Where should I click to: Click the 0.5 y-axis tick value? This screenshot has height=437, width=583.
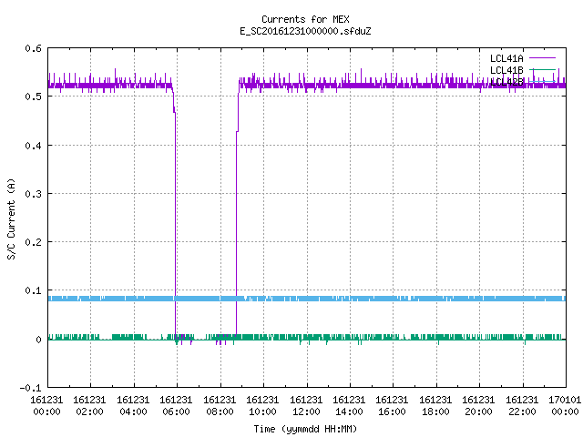[x=33, y=97]
